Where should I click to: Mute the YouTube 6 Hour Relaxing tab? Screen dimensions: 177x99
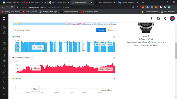point(42,2)
